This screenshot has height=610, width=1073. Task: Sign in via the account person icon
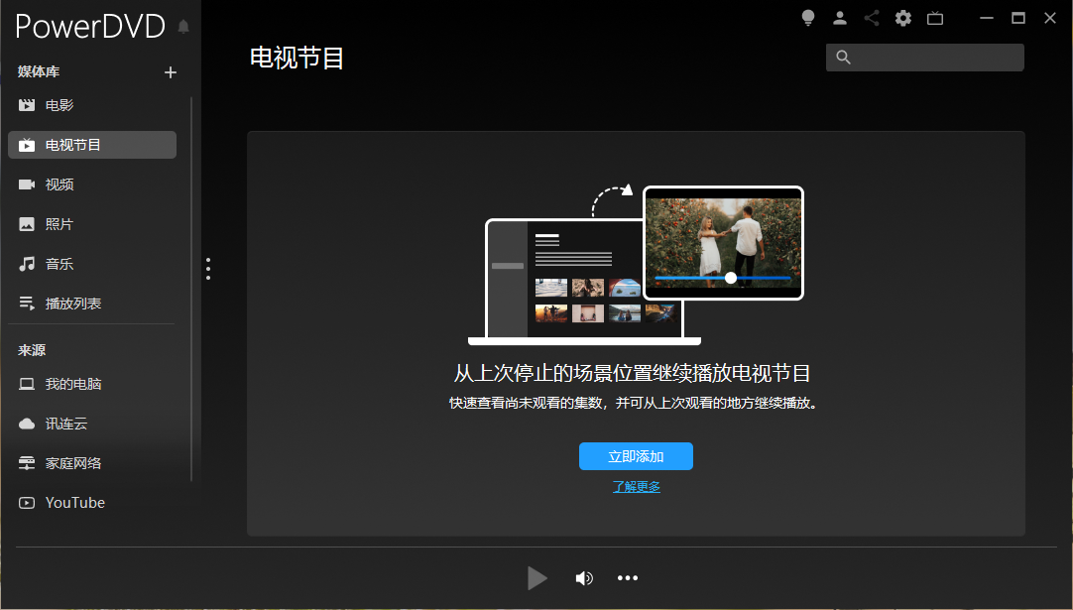tap(839, 17)
